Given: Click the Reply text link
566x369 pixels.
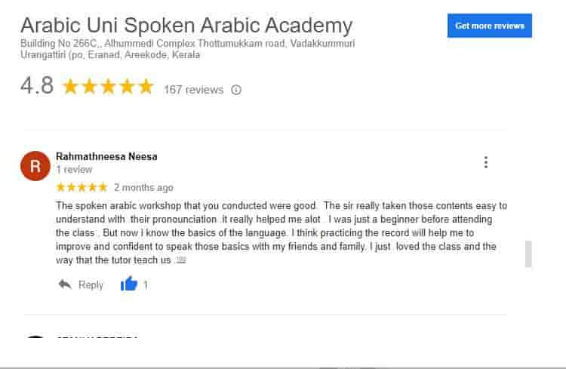Looking at the screenshot, I should coord(91,285).
